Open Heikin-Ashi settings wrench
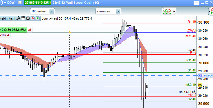Screen dimensions: 213x108 [x=18, y=18]
